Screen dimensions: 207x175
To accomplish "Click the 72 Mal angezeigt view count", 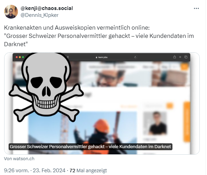I will [88, 171].
